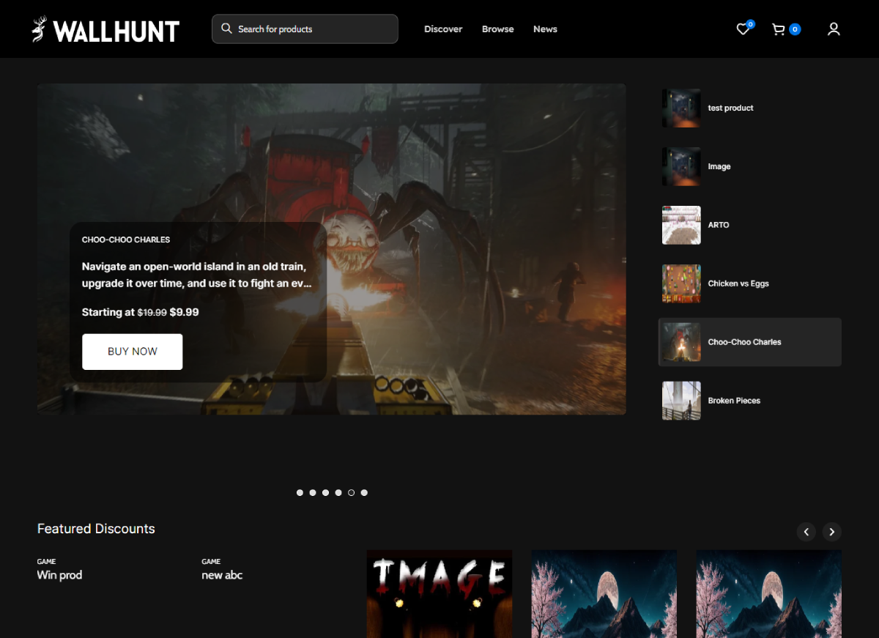
Task: Select test product in the carousel list
Action: coord(750,108)
